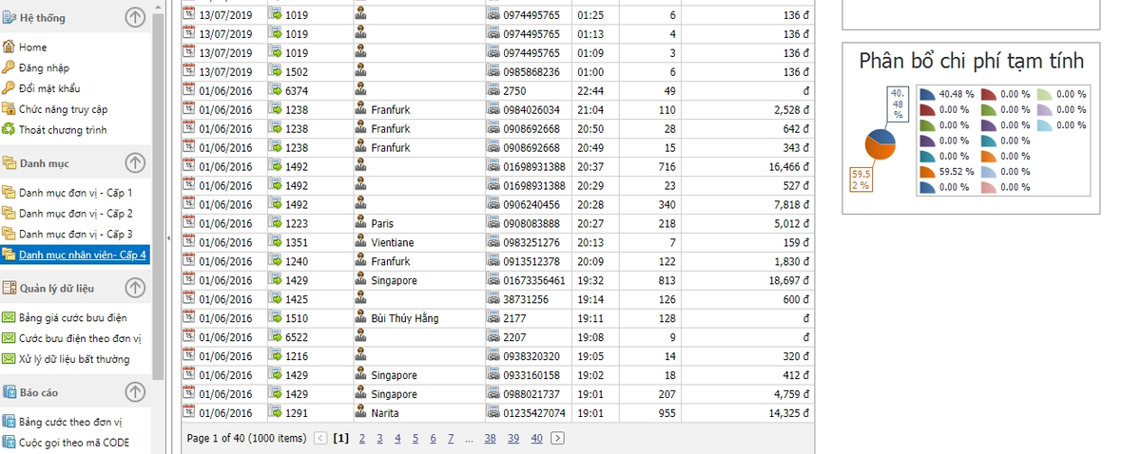Click the calendar icon in the Narita row

pos(188,413)
